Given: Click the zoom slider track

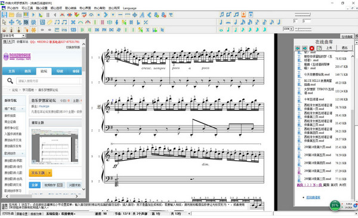Looking at the screenshot, I should point(303,29).
